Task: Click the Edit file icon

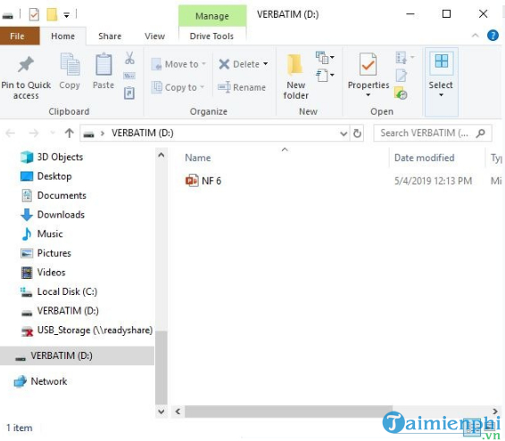Action: pyautogui.click(x=402, y=76)
